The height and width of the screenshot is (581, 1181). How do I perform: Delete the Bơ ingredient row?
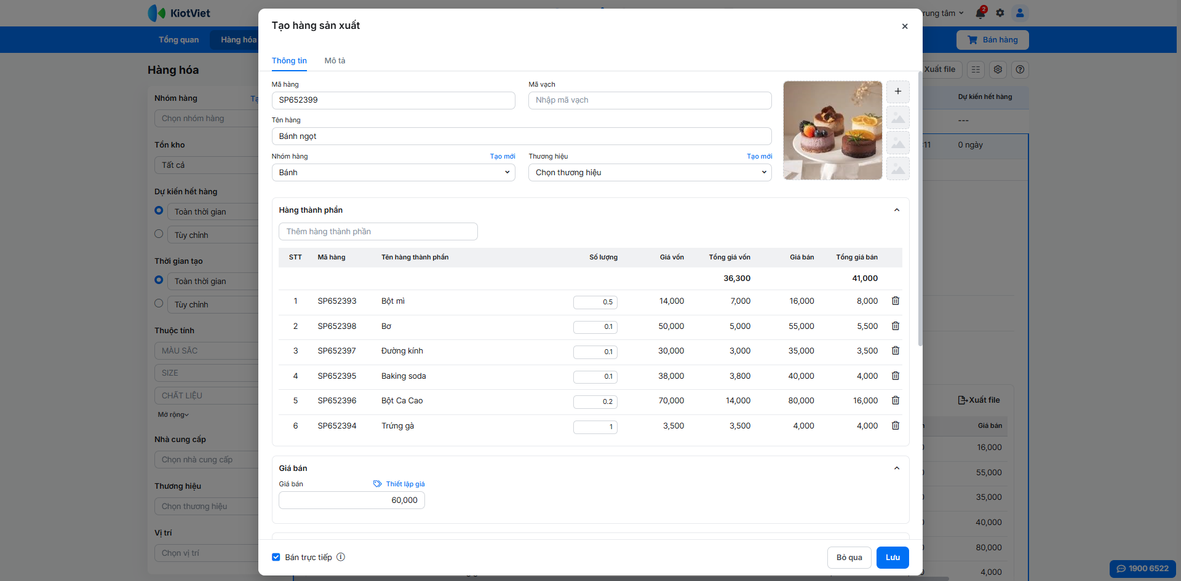point(896,326)
